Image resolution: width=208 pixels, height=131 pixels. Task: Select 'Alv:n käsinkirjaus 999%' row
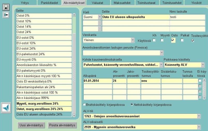pos(44,98)
